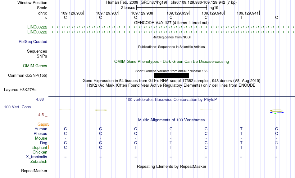The height and width of the screenshot is (178, 295).
Task: Open the OMIM Genes track label
Action: (x=35, y=66)
